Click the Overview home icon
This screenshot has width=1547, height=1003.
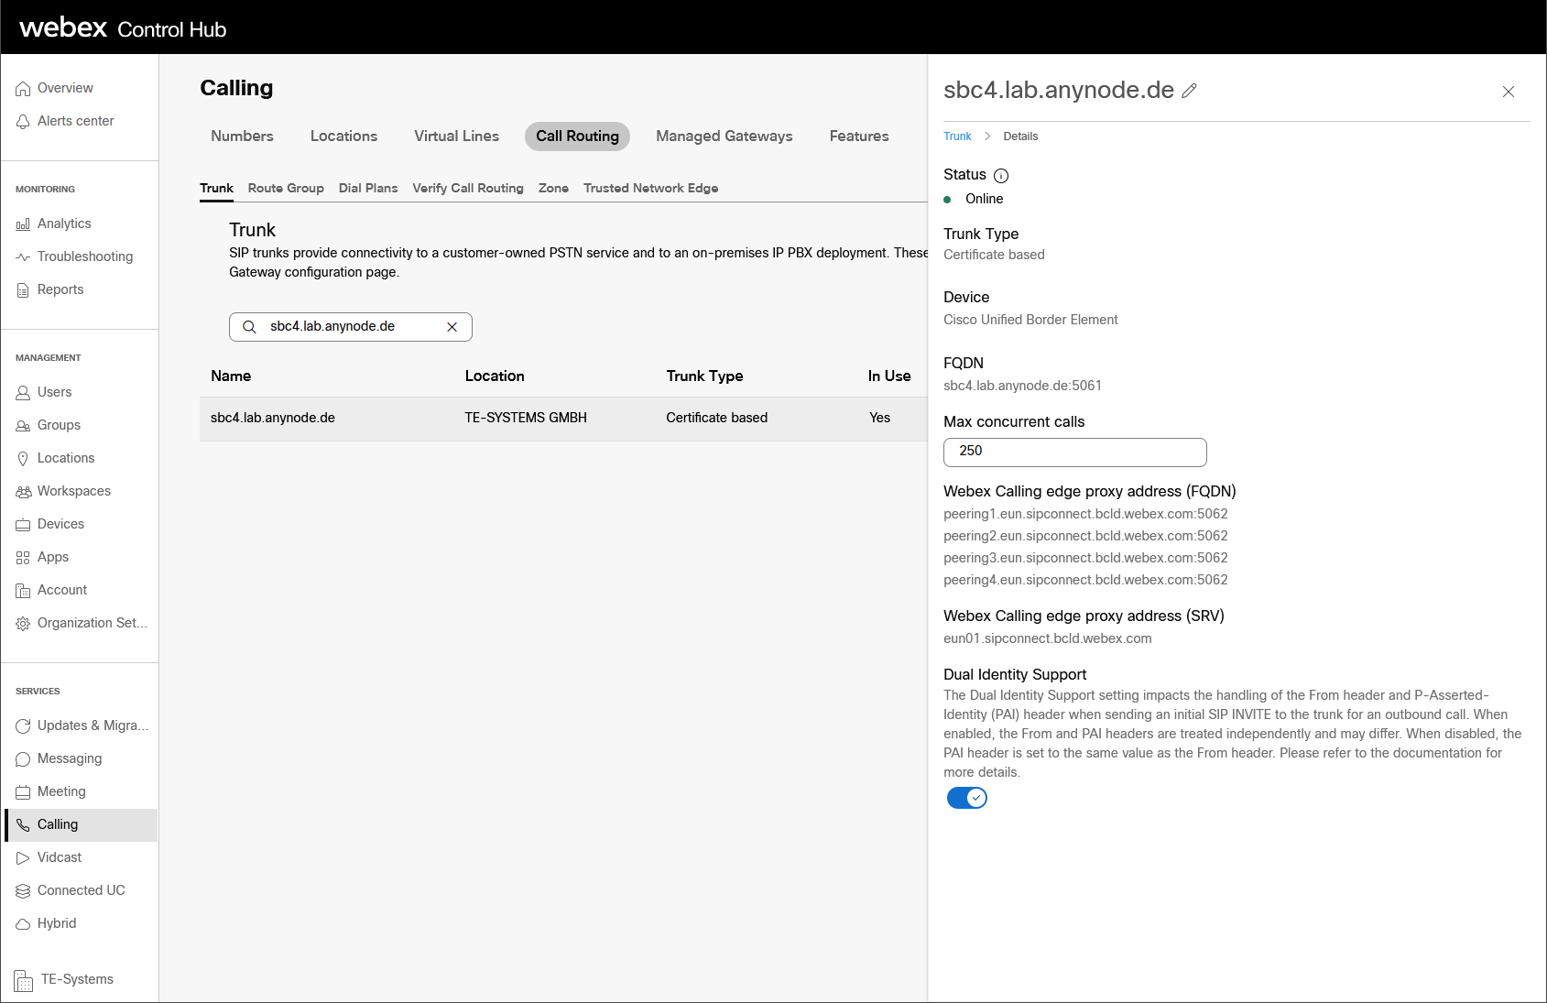tap(23, 89)
